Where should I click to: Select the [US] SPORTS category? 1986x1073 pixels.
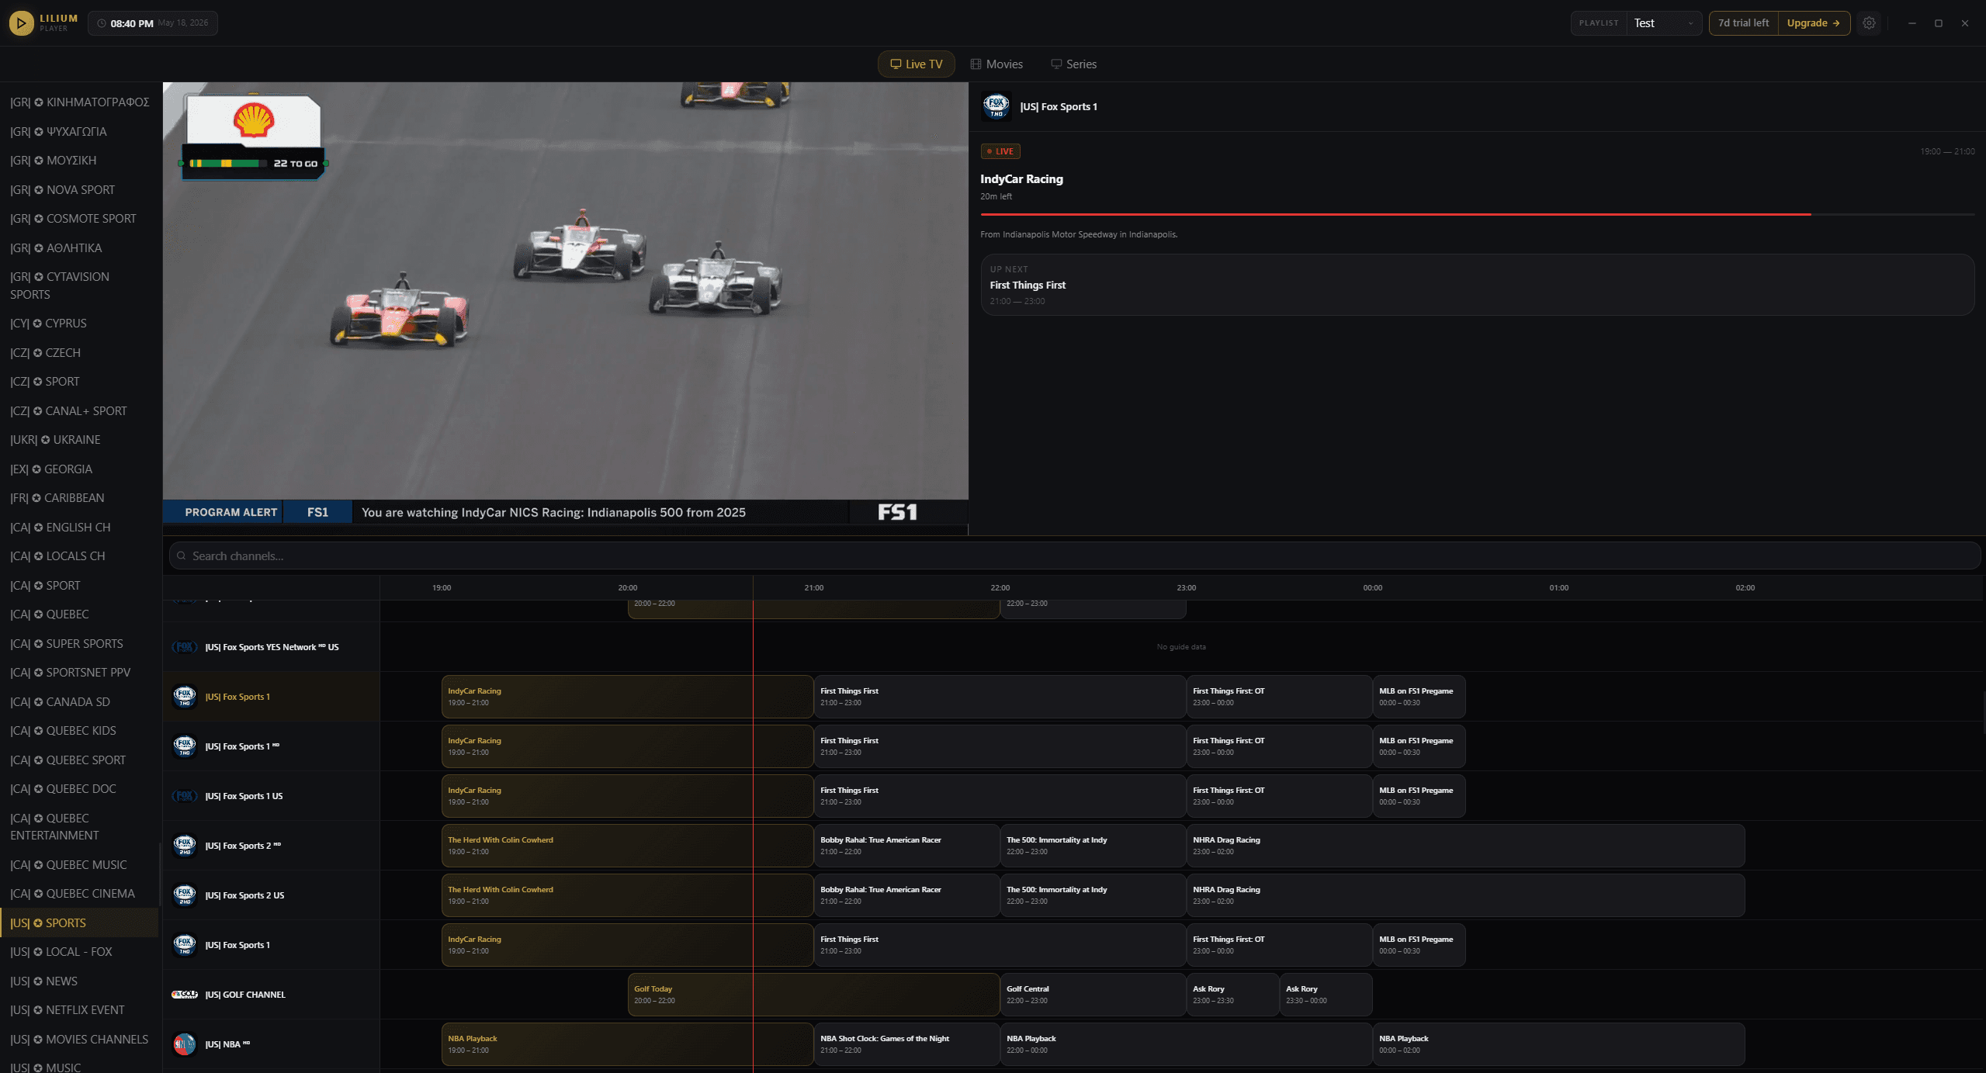coord(79,923)
